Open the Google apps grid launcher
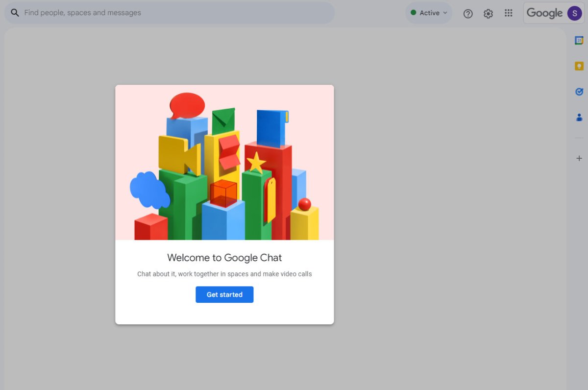Viewport: 588px width, 390px height. (509, 13)
